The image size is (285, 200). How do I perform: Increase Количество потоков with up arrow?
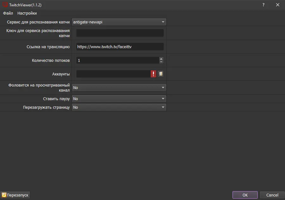click(x=161, y=59)
